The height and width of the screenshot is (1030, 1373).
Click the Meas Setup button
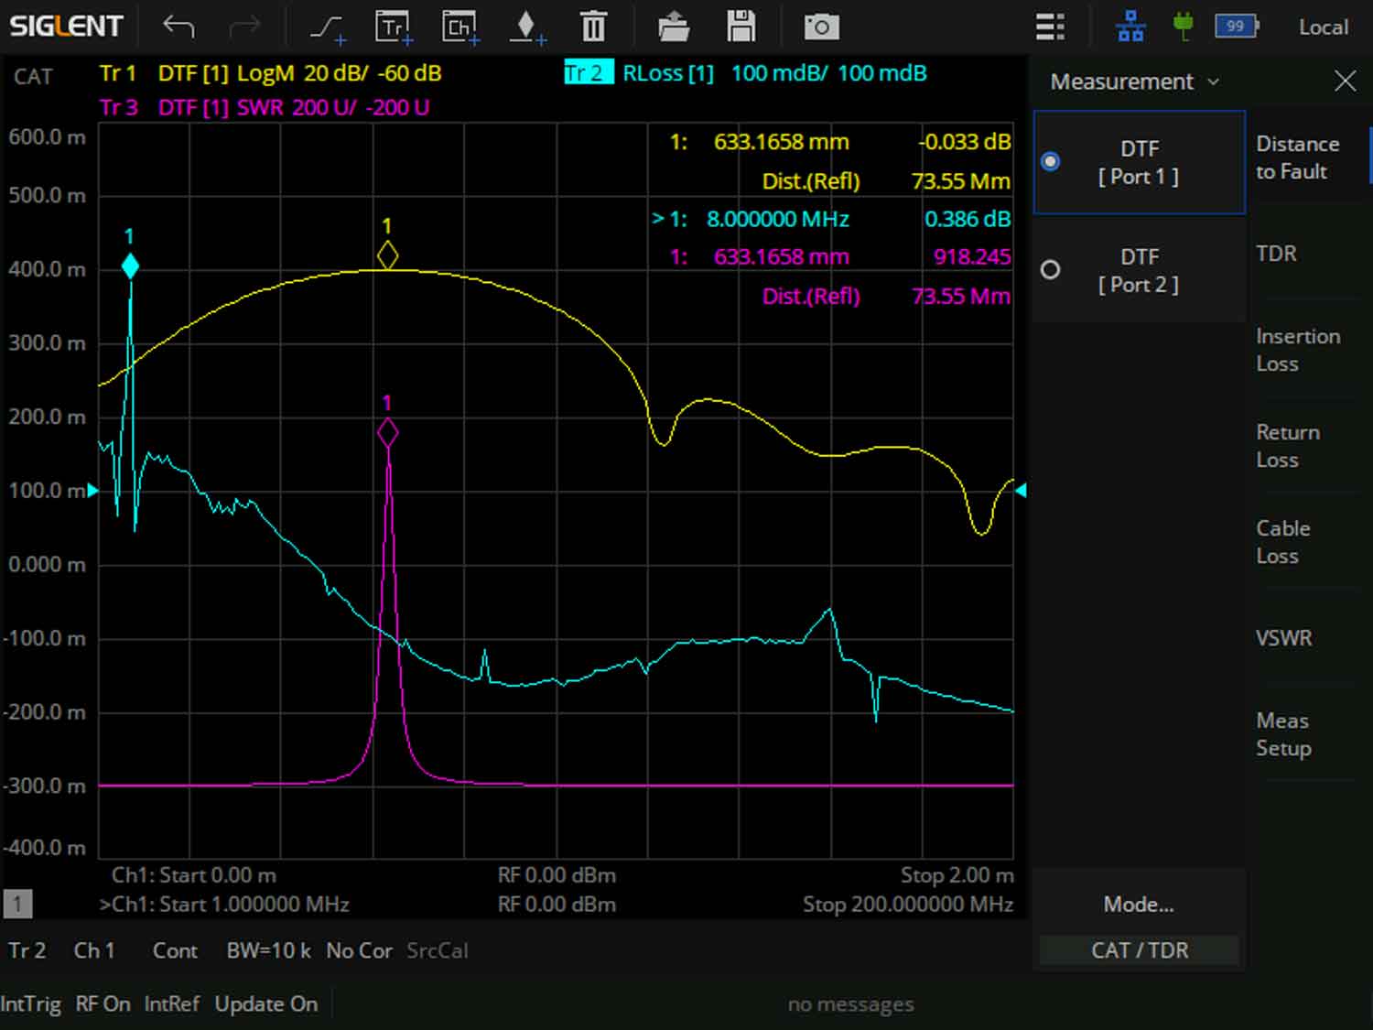coord(1283,734)
